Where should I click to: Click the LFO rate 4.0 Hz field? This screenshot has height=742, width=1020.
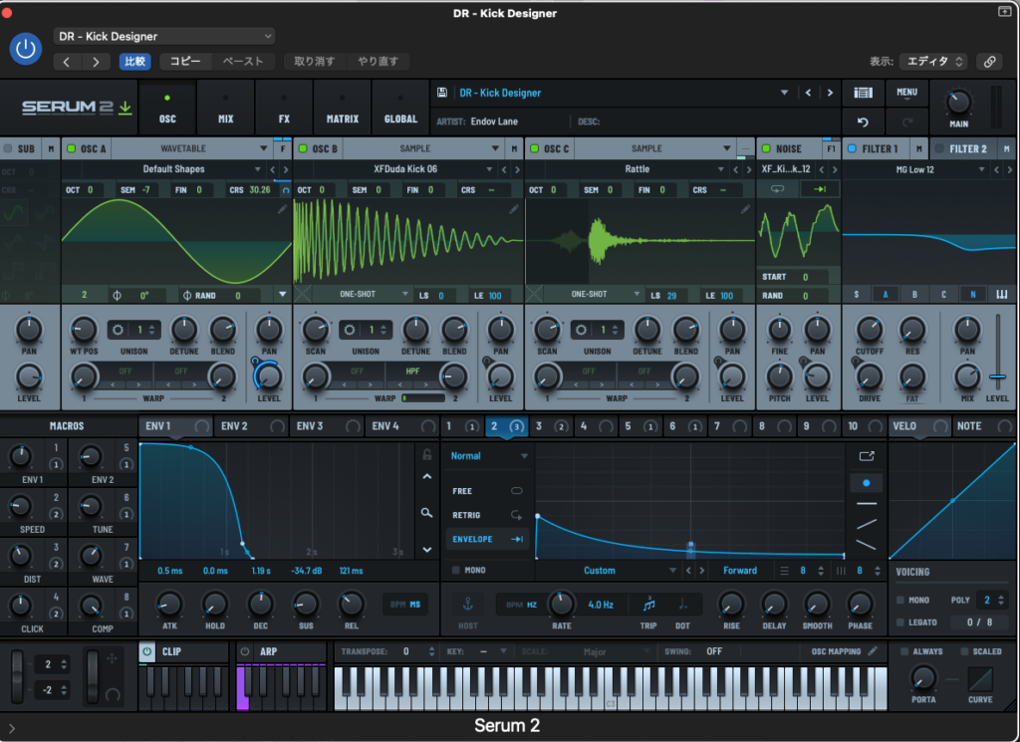click(x=601, y=605)
